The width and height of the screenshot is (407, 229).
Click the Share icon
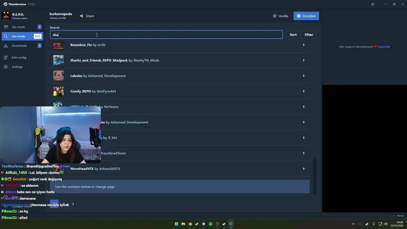click(x=81, y=16)
